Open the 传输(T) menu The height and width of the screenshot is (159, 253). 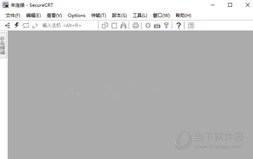coord(98,15)
